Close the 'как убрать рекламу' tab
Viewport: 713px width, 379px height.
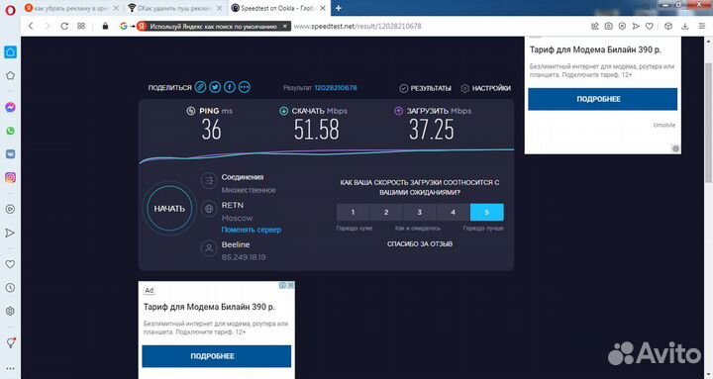(116, 8)
